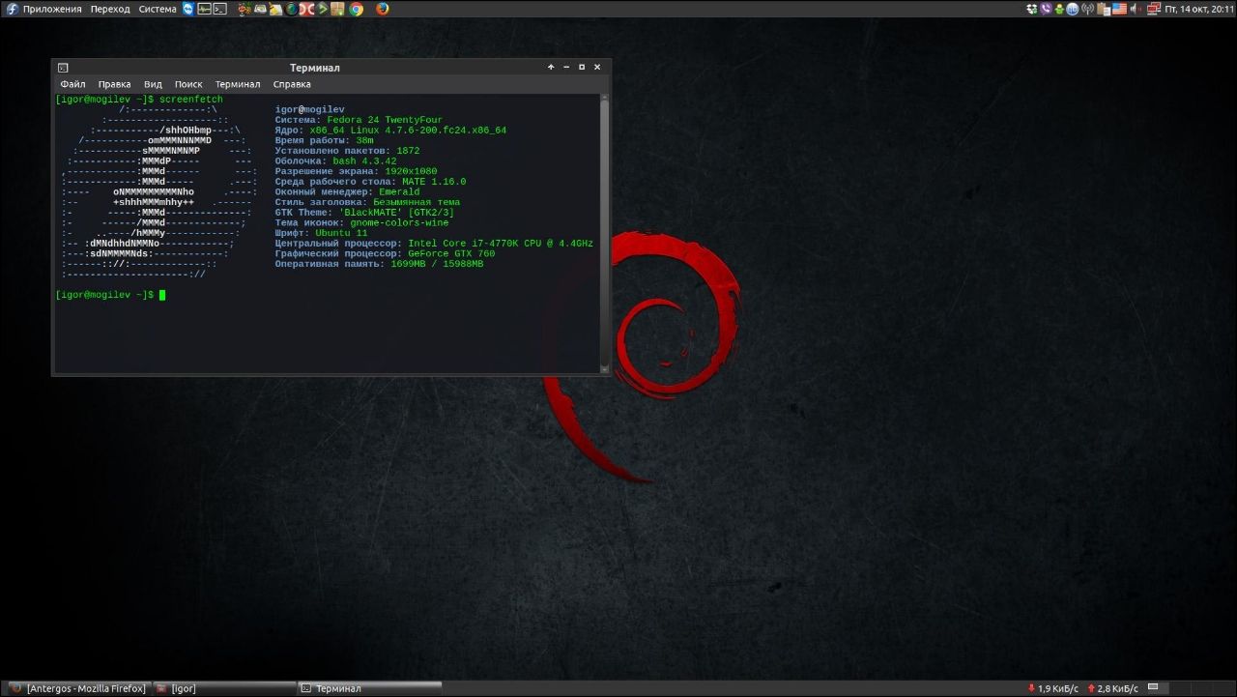This screenshot has width=1237, height=697.
Task: Click the 'Emerald' window manager text
Action: (399, 191)
